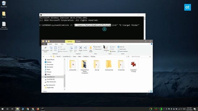
Task: Open Task View on the taskbar
Action: pos(12,109)
